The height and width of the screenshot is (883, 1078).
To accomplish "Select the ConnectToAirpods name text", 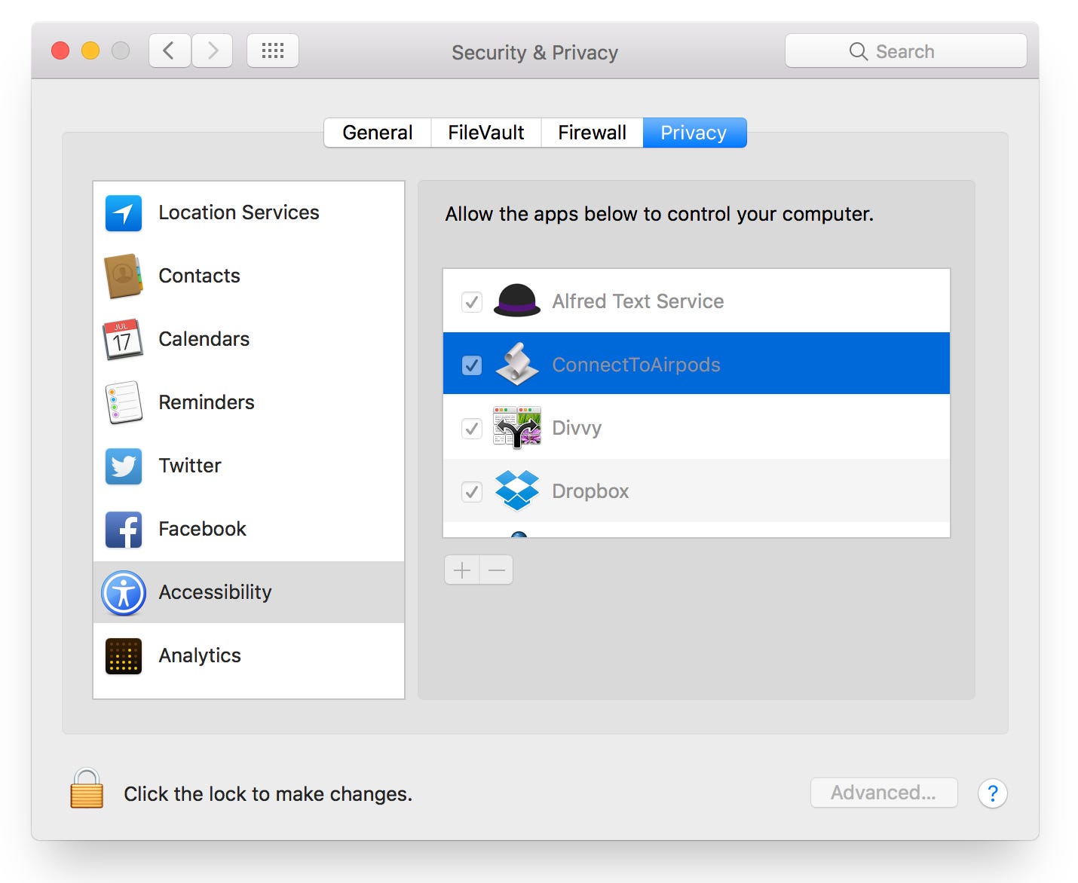I will [x=636, y=365].
